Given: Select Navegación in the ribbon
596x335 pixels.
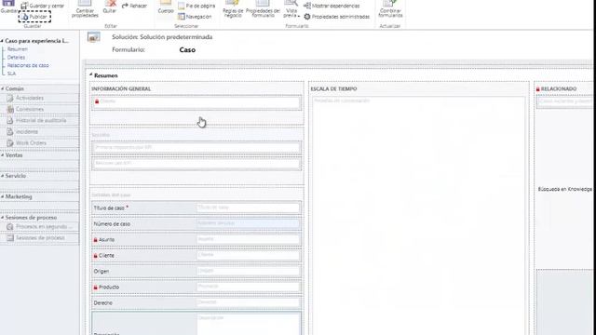Looking at the screenshot, I should point(195,17).
